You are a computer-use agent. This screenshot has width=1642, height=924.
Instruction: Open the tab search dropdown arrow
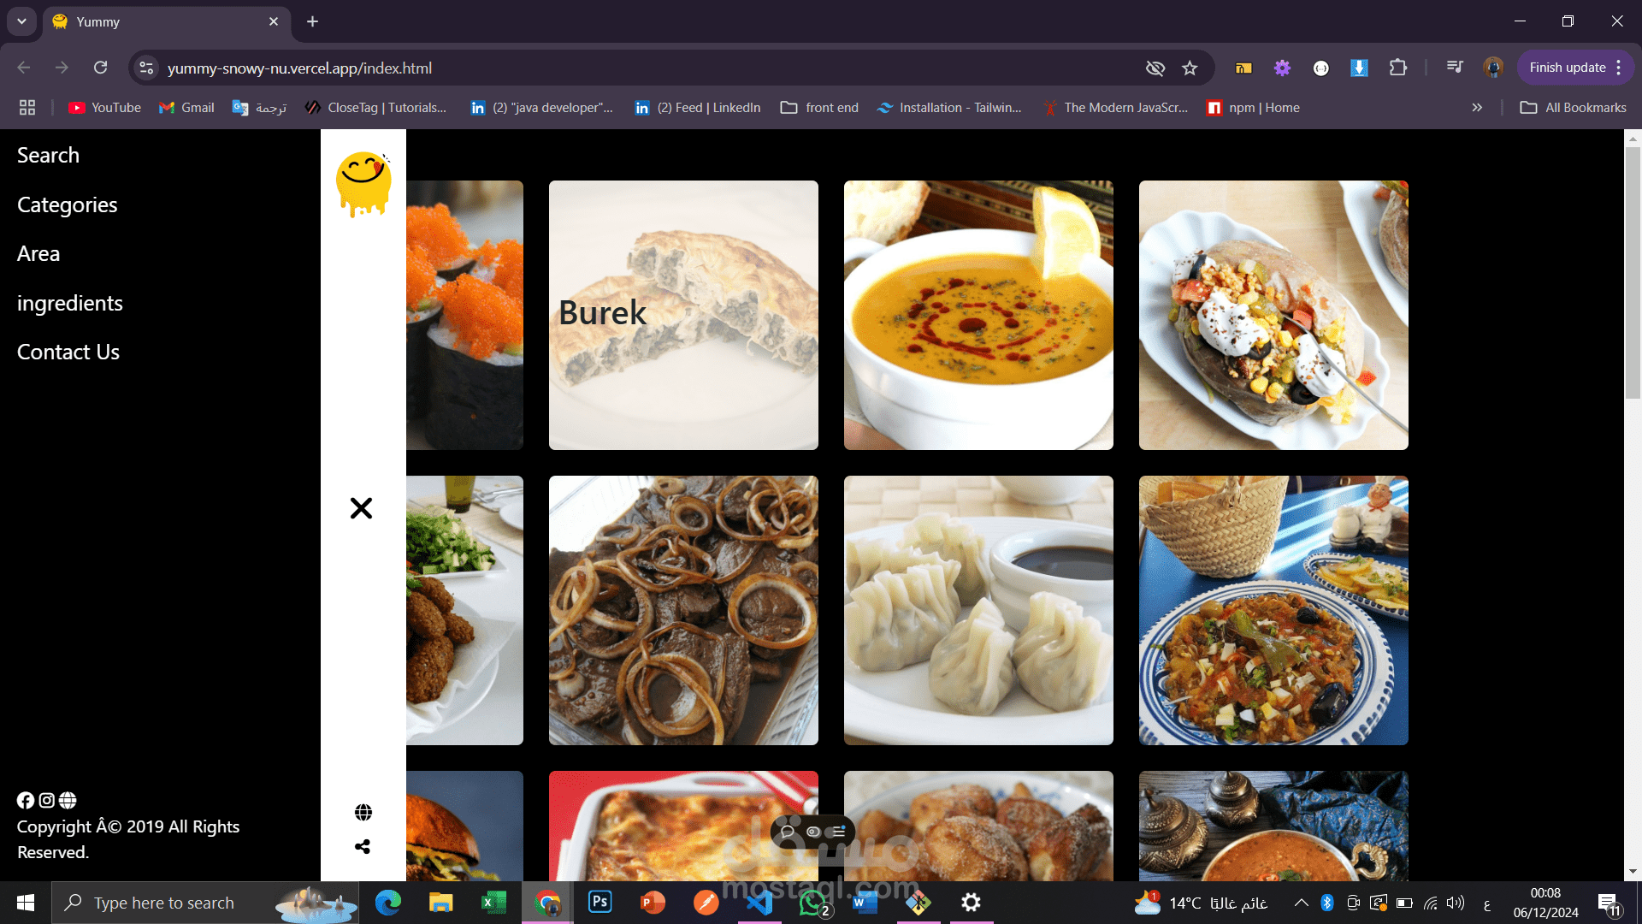21,21
